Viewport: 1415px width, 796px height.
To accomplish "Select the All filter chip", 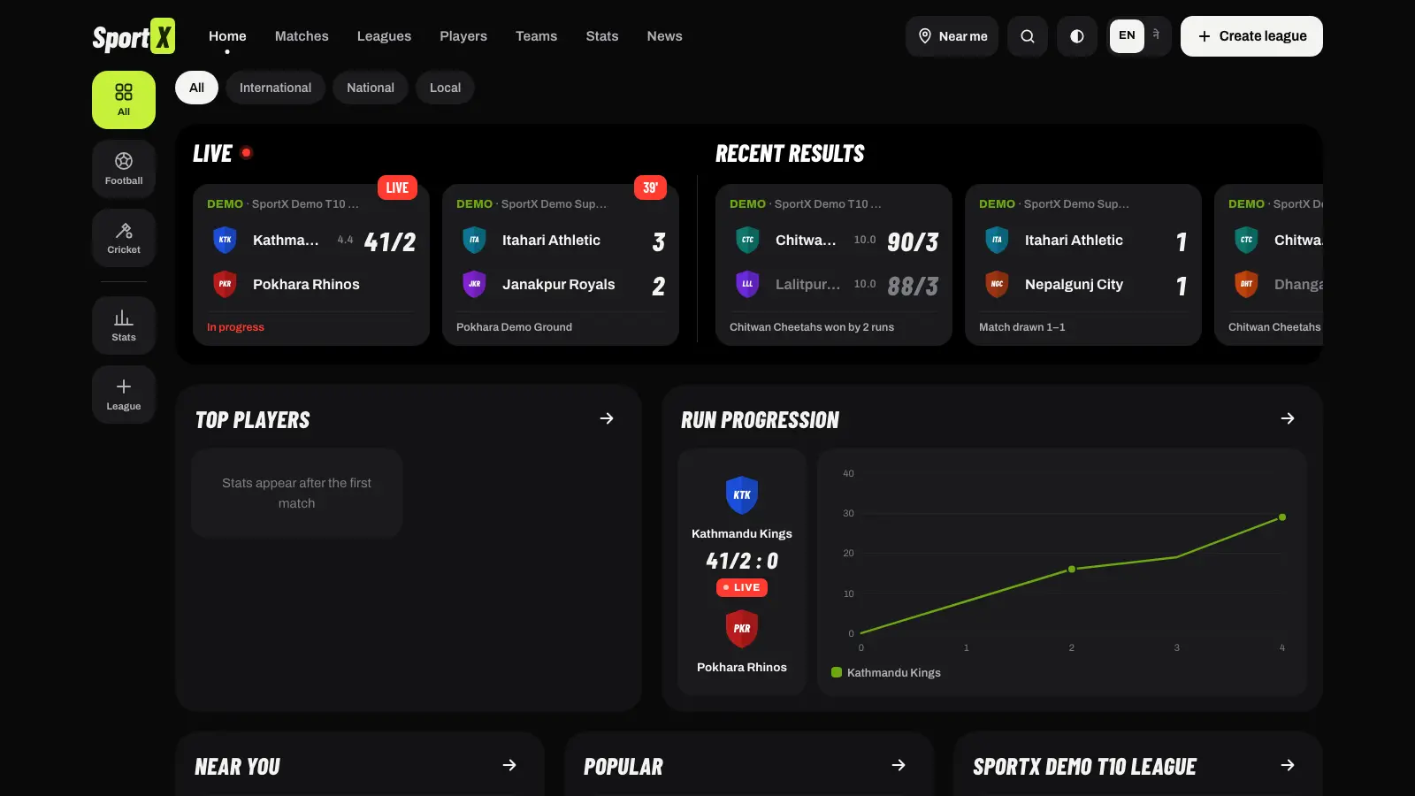I will 196,88.
